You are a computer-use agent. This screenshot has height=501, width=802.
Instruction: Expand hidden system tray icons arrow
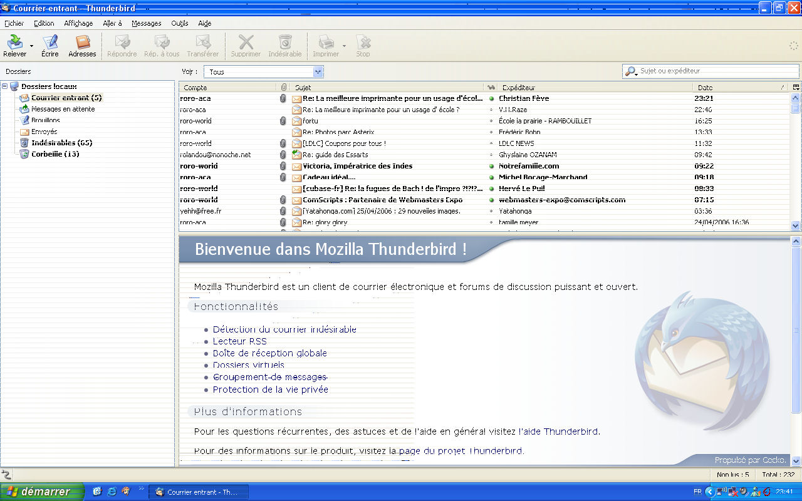pyautogui.click(x=710, y=492)
